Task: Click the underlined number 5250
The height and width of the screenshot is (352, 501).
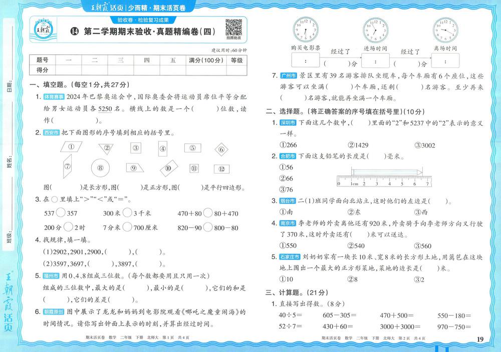Action: (105, 108)
